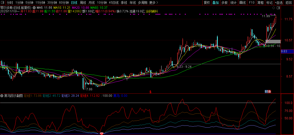Viewport: 294px width, 135px height.
Task: Click the diamond icon above the price axis
Action: (273, 8)
